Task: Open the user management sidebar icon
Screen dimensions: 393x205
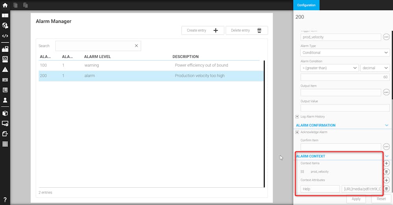Action: [x=5, y=100]
